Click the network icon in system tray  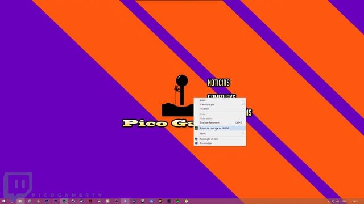pos(333,202)
